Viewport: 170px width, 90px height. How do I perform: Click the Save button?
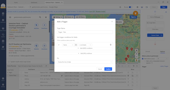click(x=154, y=7)
